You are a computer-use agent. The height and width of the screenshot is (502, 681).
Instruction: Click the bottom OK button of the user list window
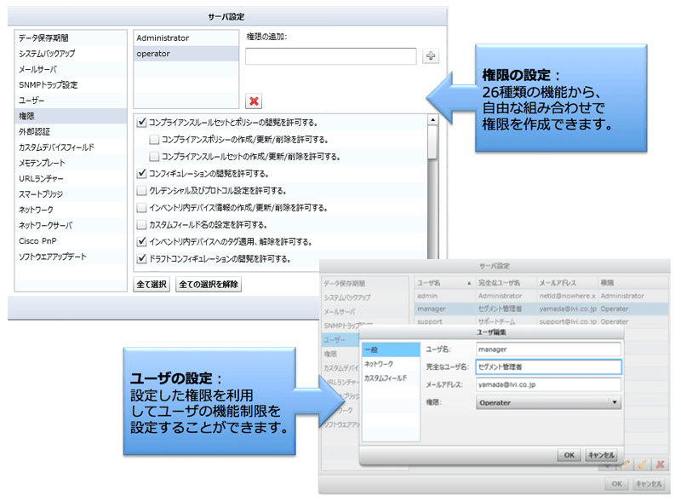[616, 484]
